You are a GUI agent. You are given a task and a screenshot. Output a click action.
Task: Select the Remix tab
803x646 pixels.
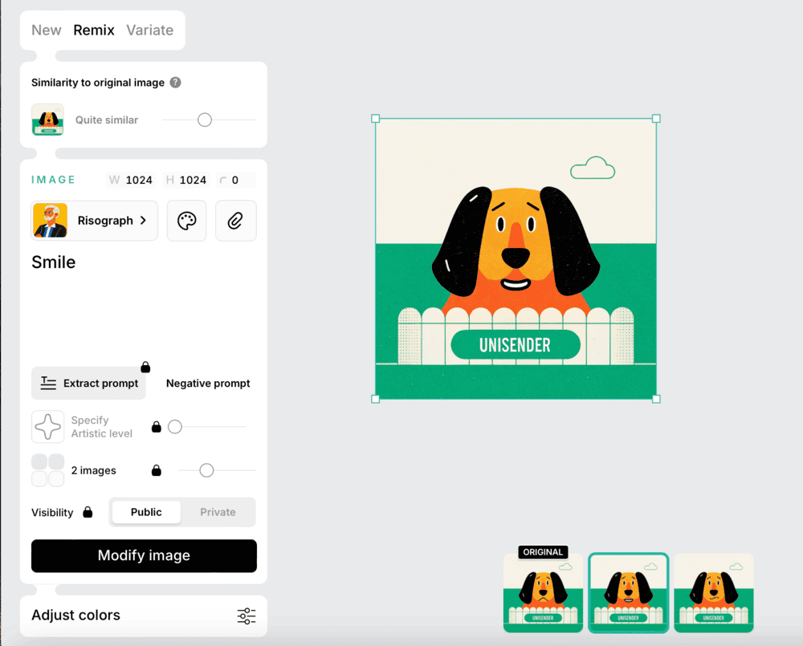tap(94, 30)
